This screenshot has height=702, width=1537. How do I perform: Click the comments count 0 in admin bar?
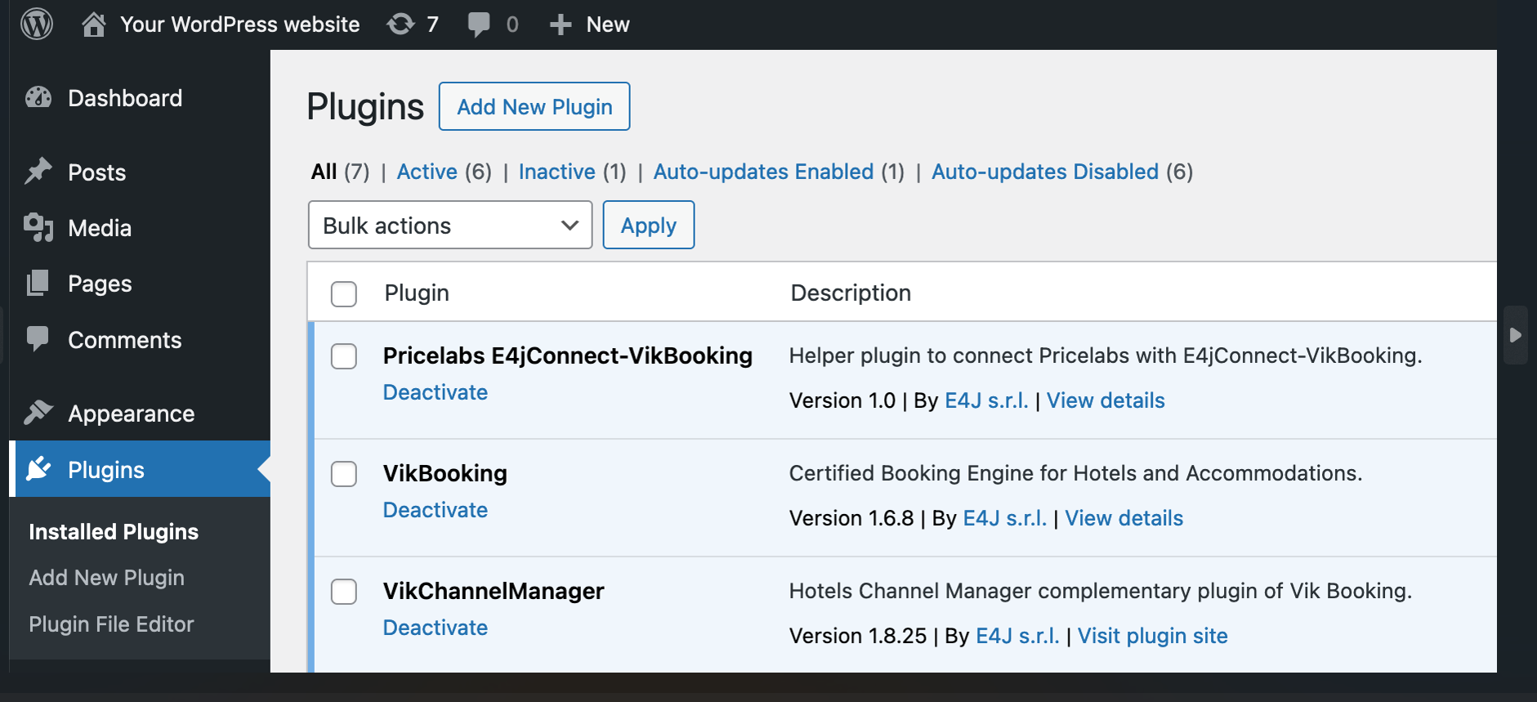tap(512, 25)
